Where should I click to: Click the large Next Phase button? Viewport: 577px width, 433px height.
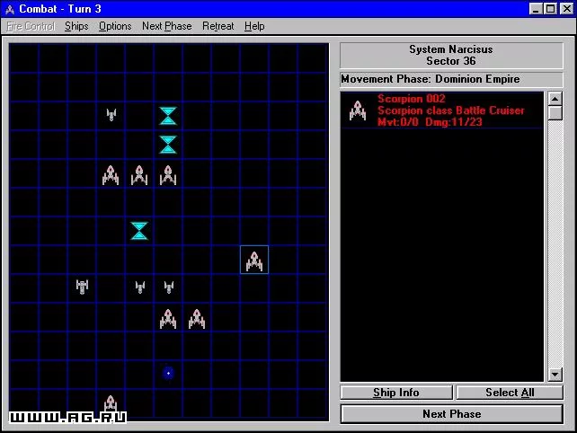click(x=452, y=414)
